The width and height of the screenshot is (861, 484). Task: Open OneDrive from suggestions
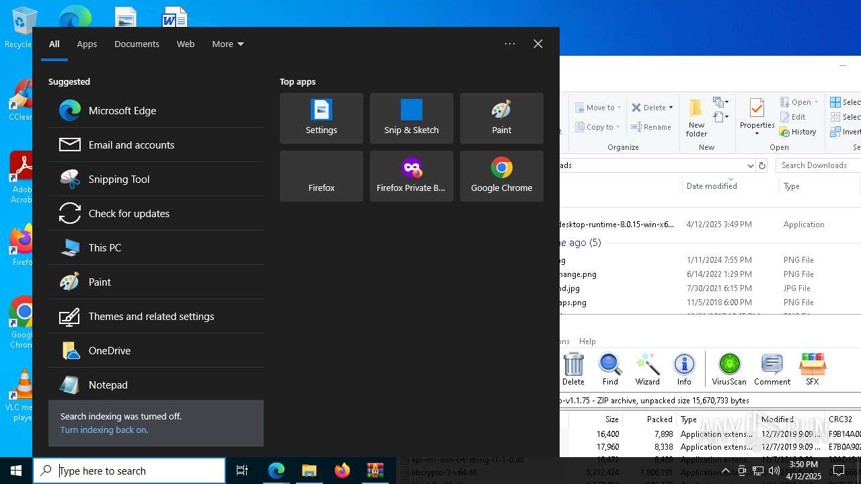click(x=155, y=350)
